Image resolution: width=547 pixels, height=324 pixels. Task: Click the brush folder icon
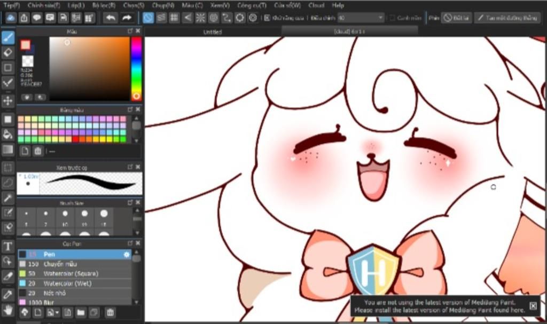click(x=81, y=312)
